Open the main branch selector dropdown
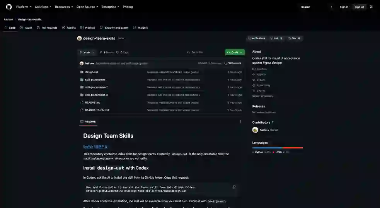 [87, 52]
